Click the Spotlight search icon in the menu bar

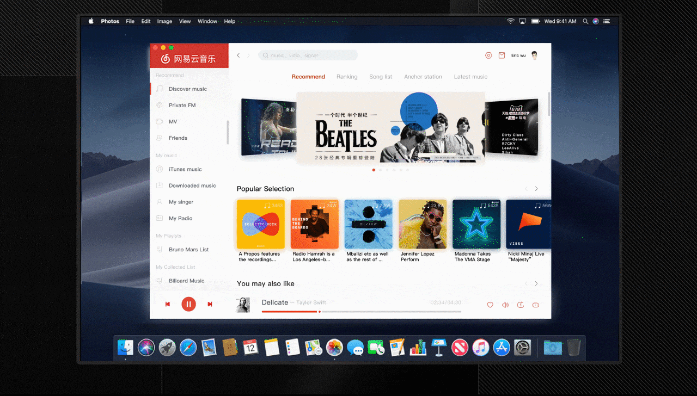(585, 21)
